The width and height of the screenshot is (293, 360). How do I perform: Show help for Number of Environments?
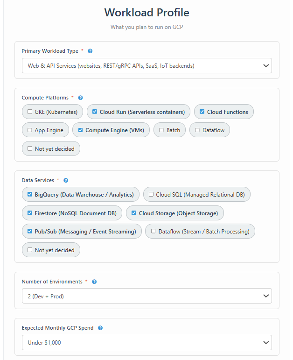(x=94, y=282)
